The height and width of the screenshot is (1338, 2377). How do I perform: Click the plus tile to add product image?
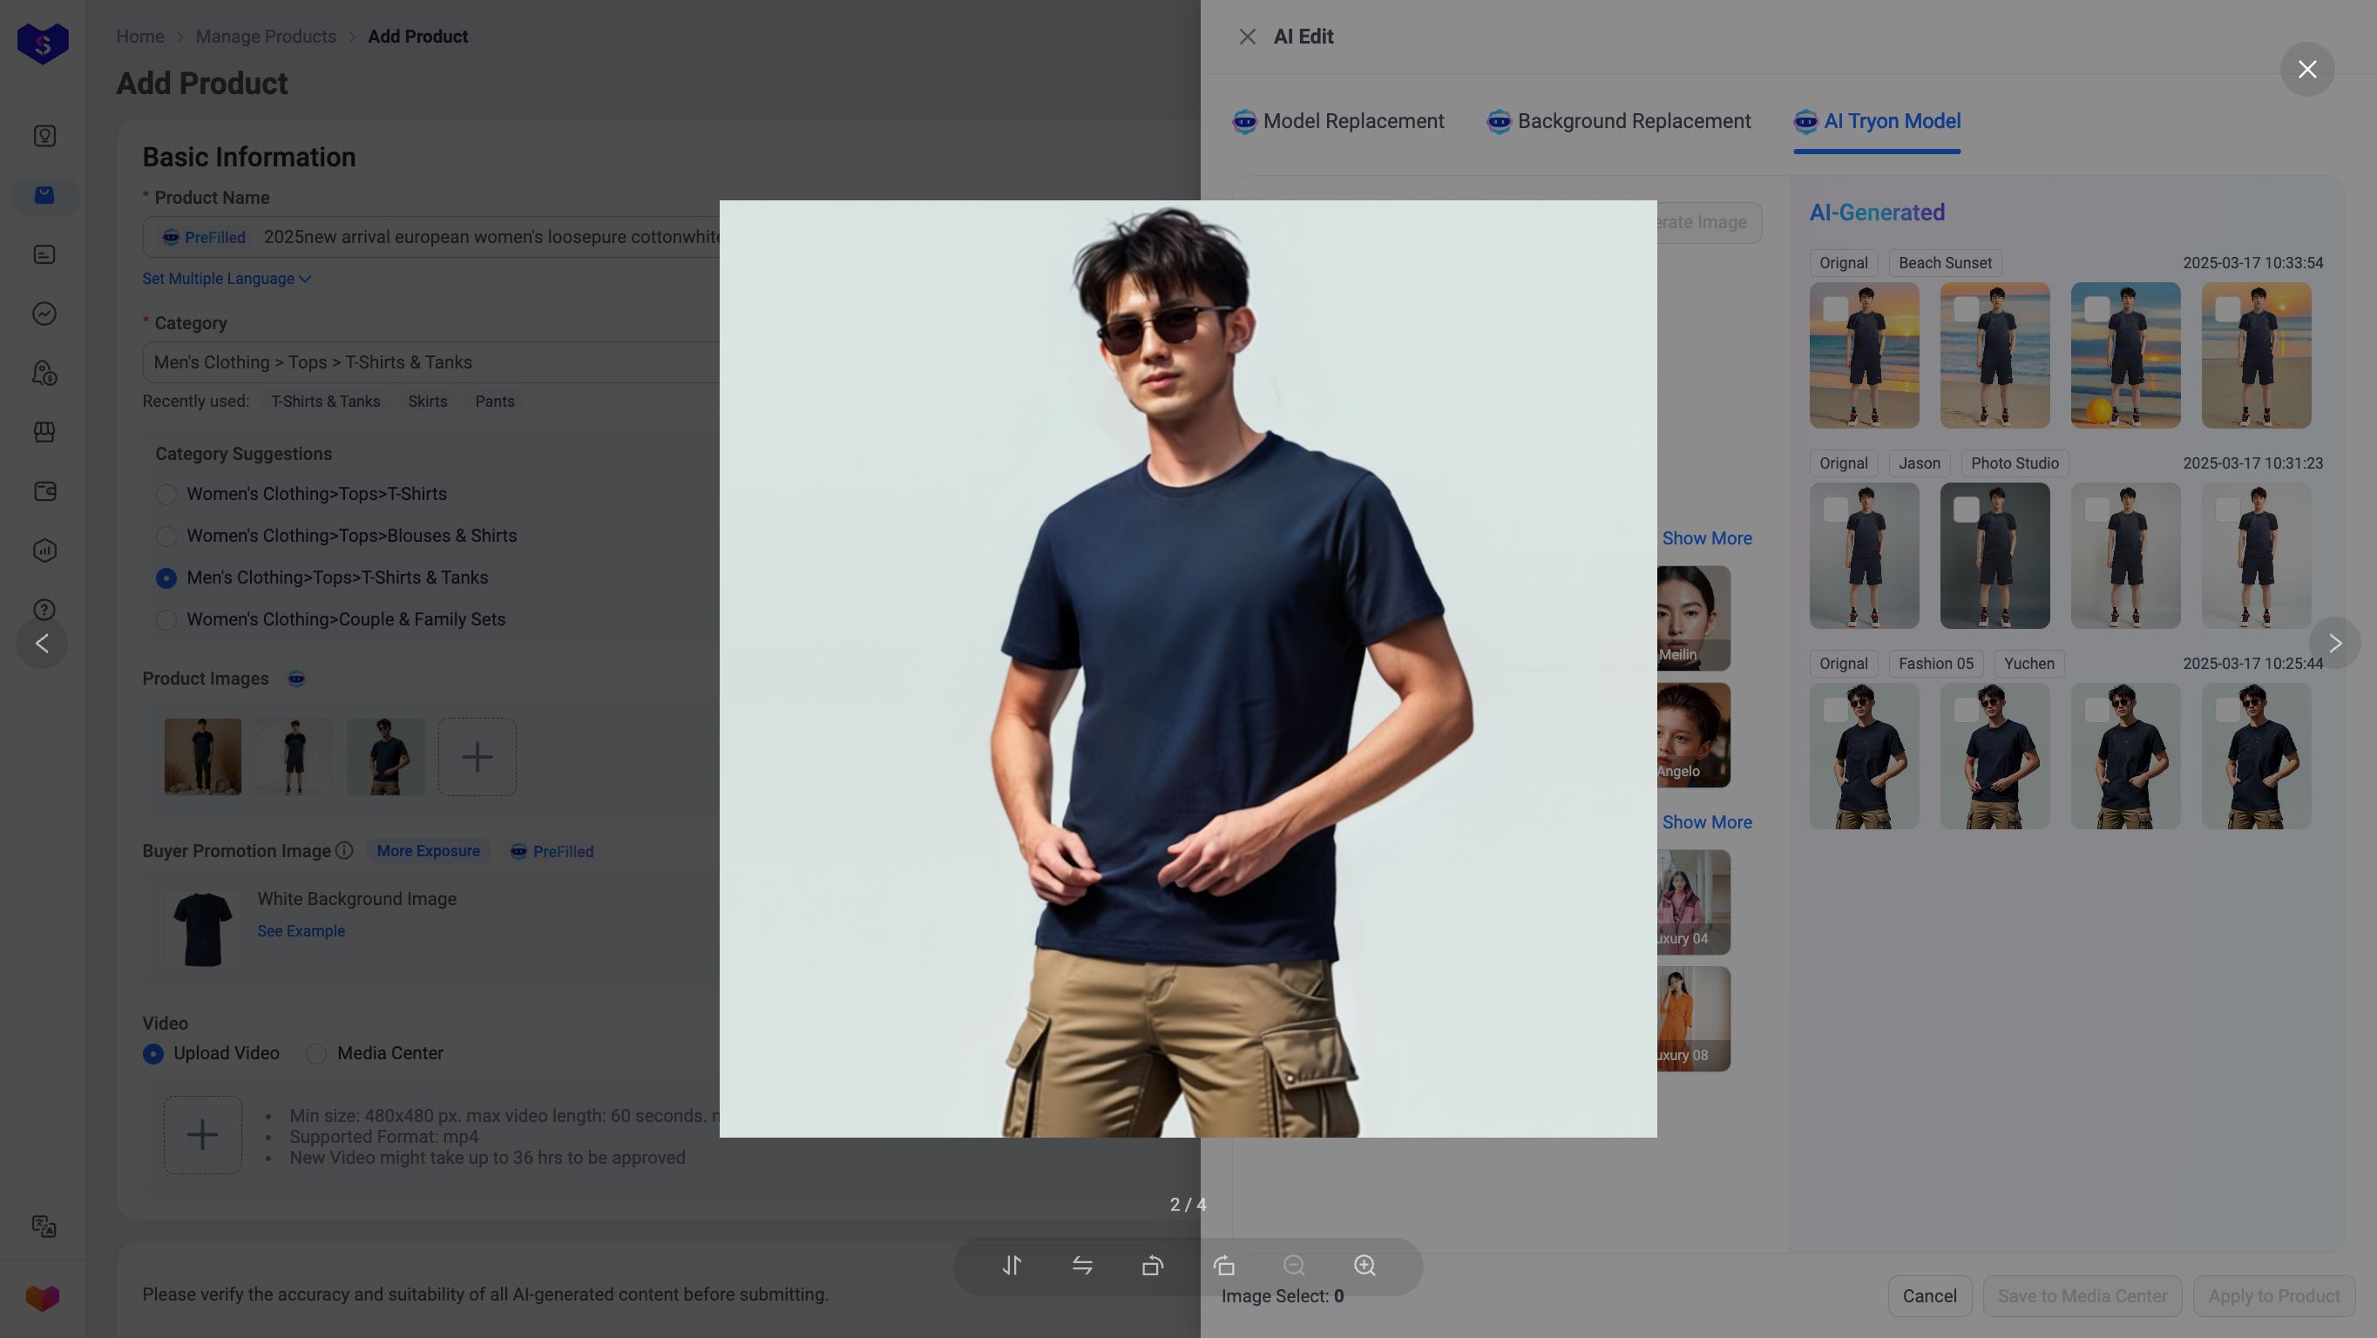[x=477, y=757]
